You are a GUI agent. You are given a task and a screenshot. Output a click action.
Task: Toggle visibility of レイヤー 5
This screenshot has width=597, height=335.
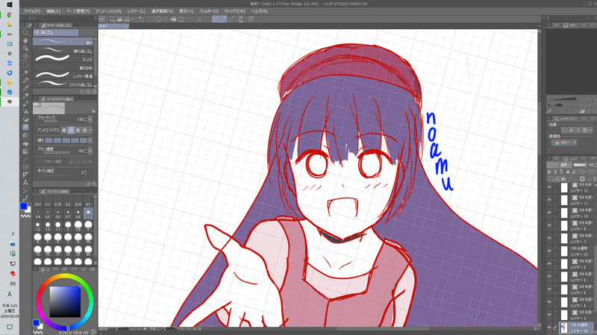click(x=549, y=264)
